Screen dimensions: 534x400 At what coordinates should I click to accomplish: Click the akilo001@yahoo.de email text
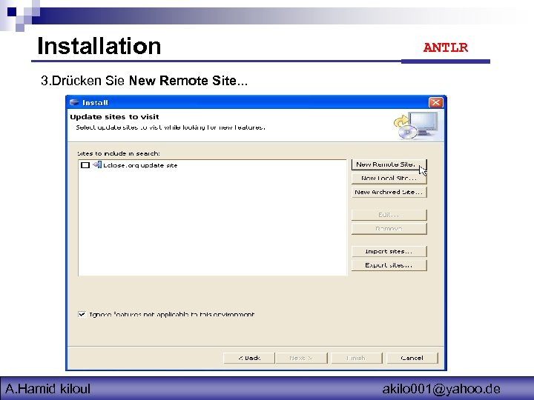point(441,389)
